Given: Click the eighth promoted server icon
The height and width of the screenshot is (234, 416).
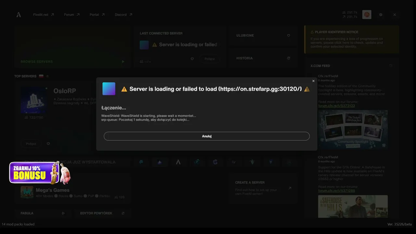Looking at the screenshot, I should (x=271, y=162).
